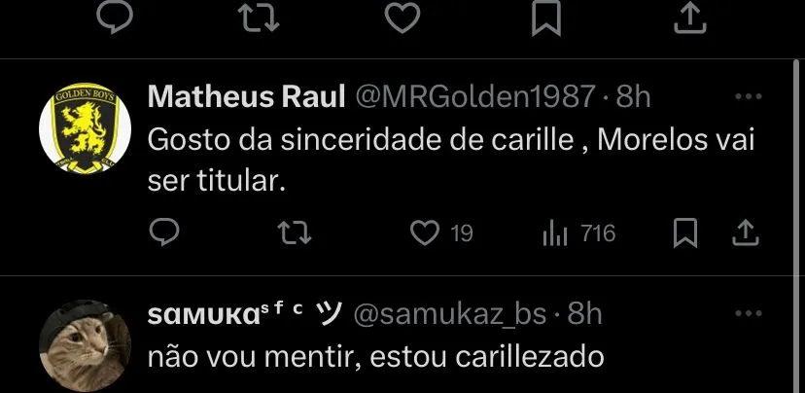The height and width of the screenshot is (393, 805).
Task: Share Matheus Raul's tweet
Action: (745, 232)
